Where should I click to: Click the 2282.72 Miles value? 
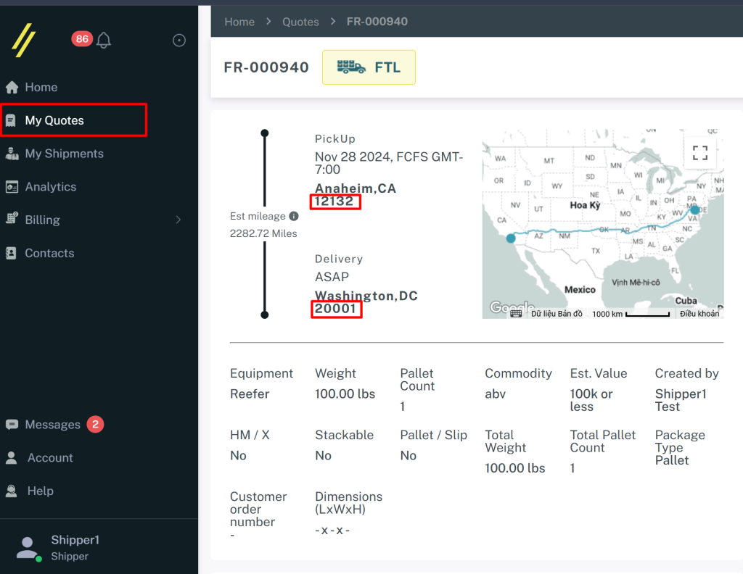[x=263, y=233]
